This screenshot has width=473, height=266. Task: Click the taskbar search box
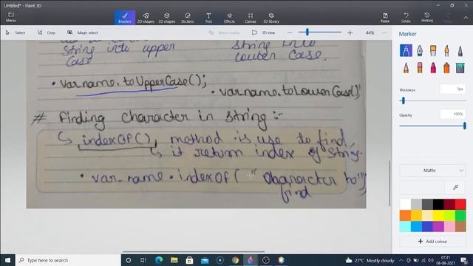pos(68,260)
